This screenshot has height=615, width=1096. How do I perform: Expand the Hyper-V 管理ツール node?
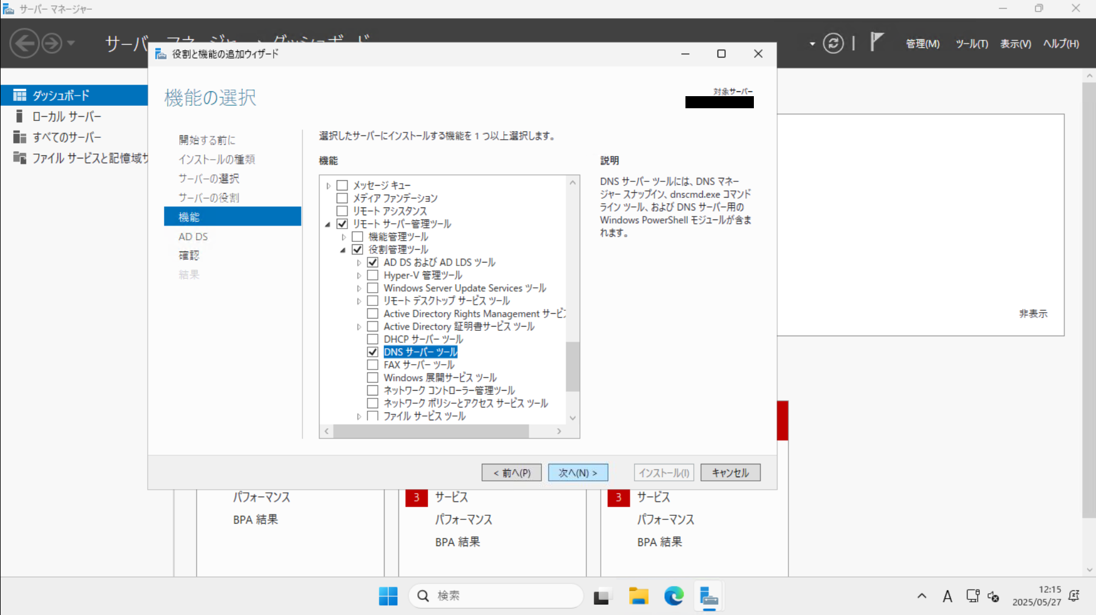[358, 276]
